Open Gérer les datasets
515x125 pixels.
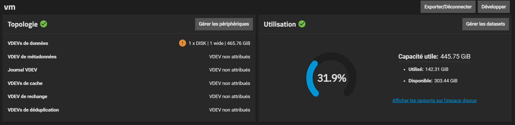pos(485,24)
